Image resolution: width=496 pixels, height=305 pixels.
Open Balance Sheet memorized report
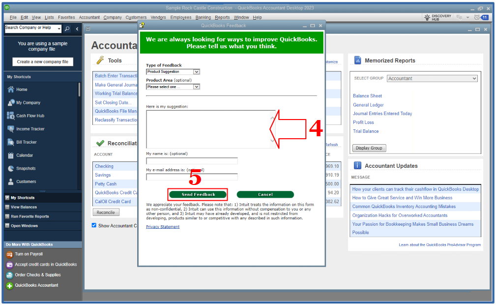367,96
